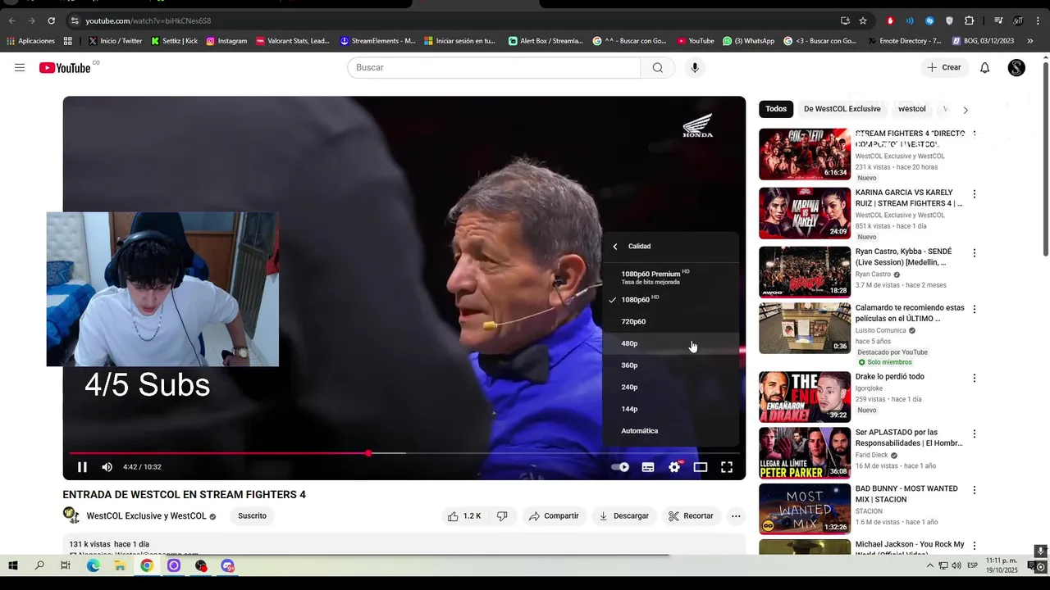
Task: Select 1080p60 HD quality
Action: coord(670,300)
